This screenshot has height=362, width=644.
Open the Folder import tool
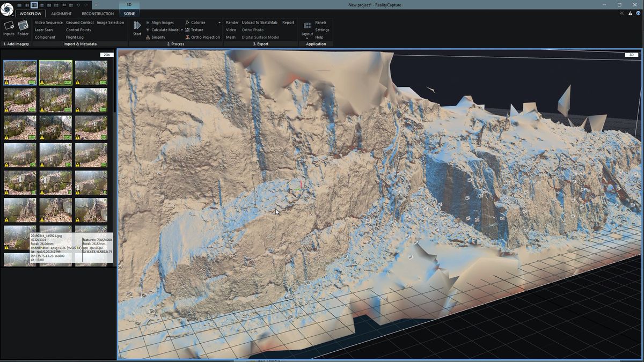tap(23, 26)
